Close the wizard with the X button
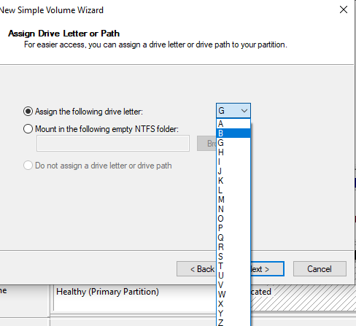 [x=344, y=9]
